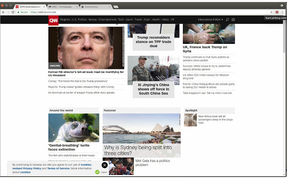Expand the International Edition dropdown
287x179 pixels.
pos(211,20)
